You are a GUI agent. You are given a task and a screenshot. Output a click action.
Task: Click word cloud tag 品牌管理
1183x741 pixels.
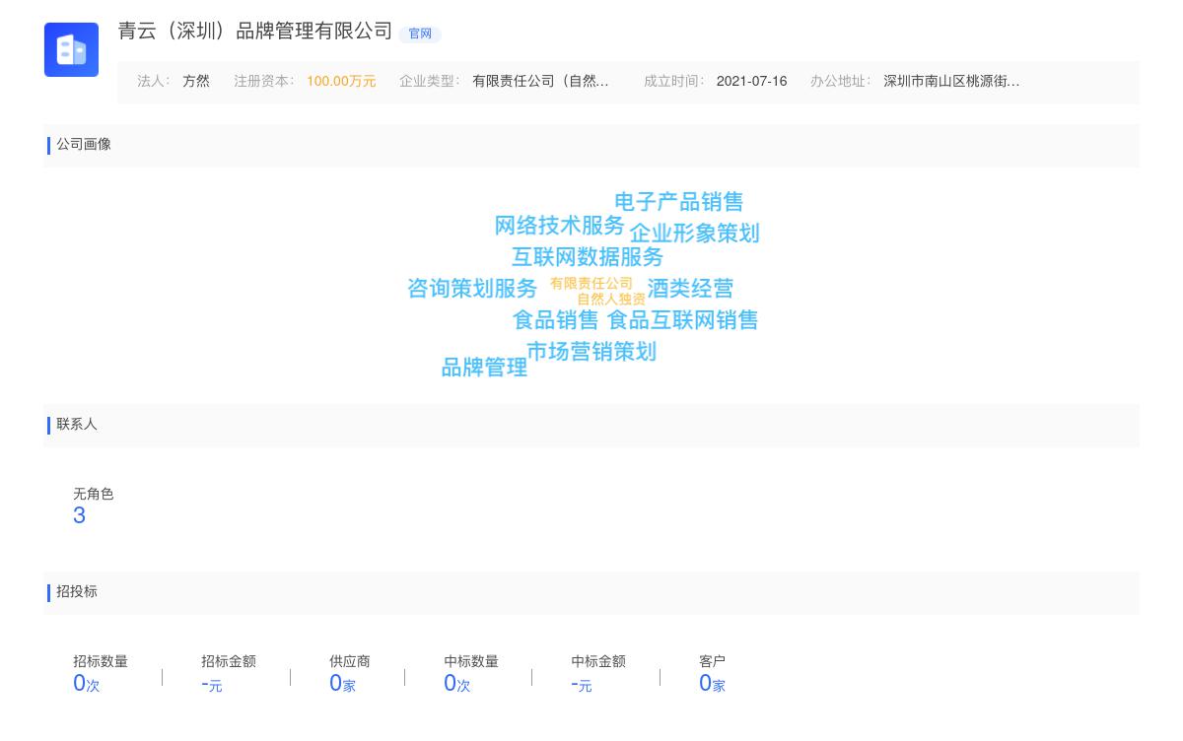484,368
